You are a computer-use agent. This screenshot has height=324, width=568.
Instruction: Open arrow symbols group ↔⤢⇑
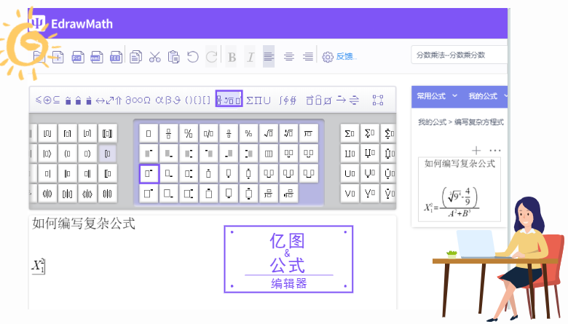109,100
